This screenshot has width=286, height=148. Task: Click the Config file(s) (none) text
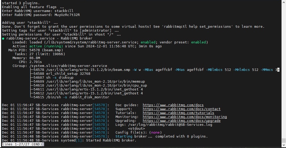(139, 132)
